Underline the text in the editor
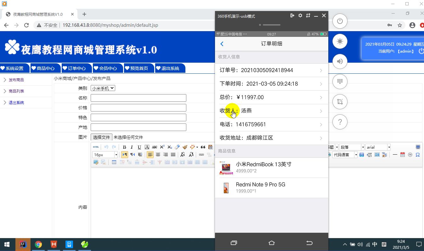Viewport: 424px width, 251px height. pyautogui.click(x=139, y=147)
